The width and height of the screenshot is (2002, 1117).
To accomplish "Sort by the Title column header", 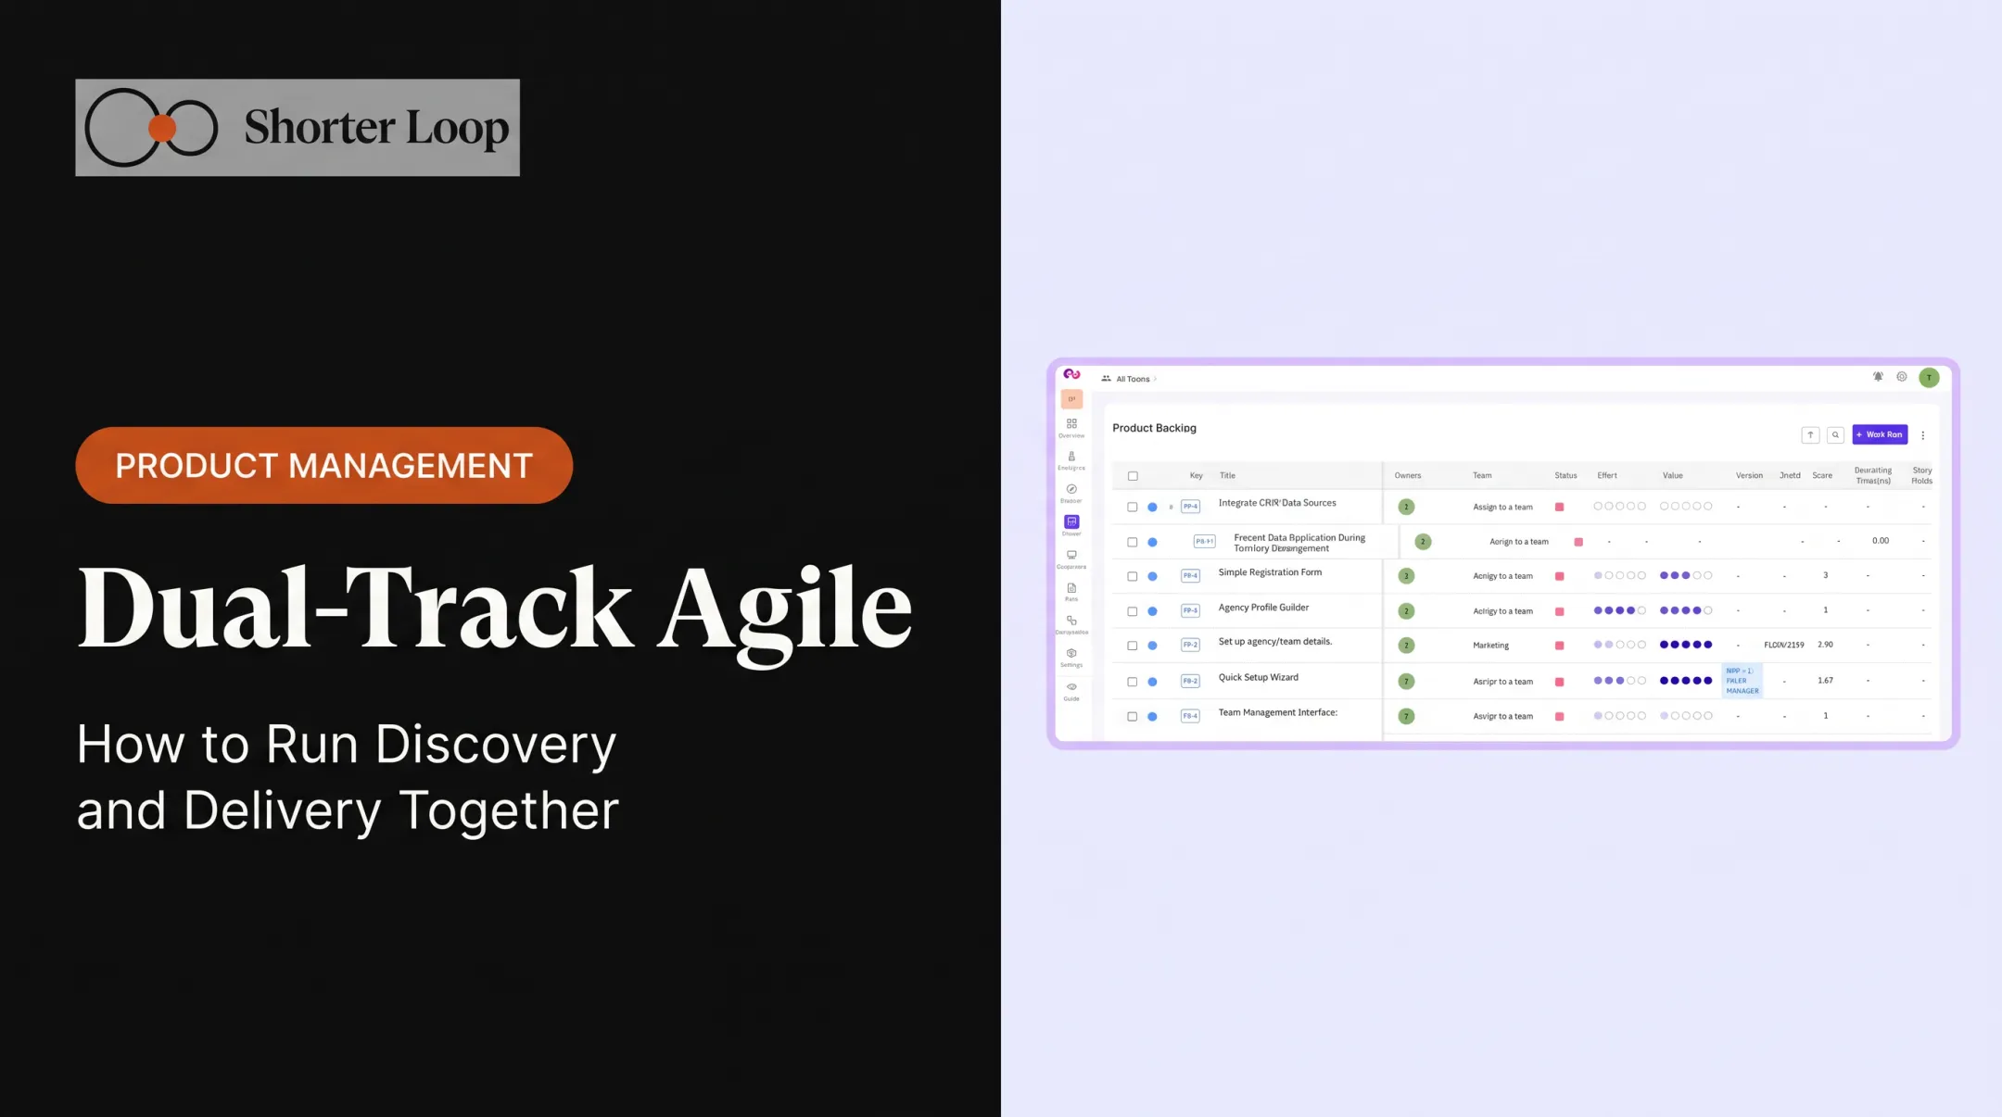I will click(x=1227, y=476).
